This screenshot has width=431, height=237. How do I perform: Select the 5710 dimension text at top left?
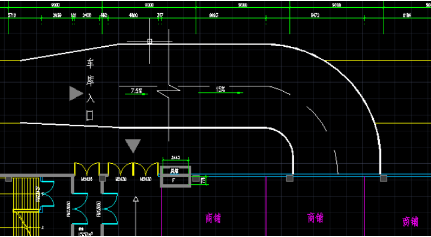[12, 16]
